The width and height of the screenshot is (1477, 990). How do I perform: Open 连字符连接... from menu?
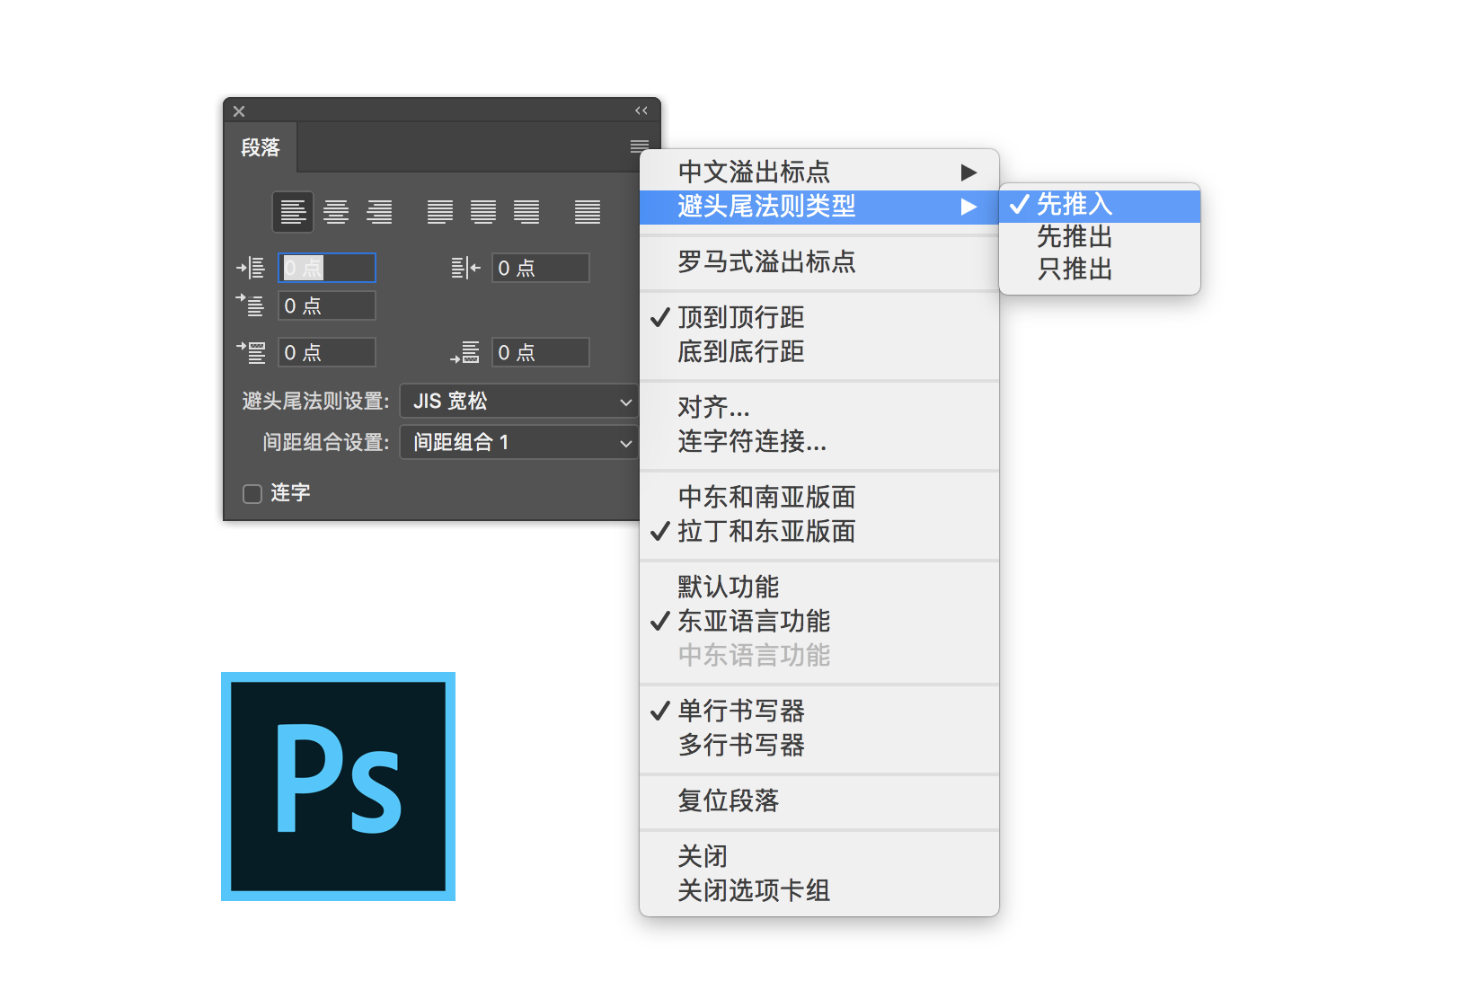[x=819, y=442]
